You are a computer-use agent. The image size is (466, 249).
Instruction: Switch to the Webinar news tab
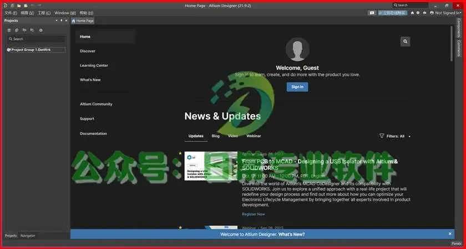pyautogui.click(x=254, y=136)
